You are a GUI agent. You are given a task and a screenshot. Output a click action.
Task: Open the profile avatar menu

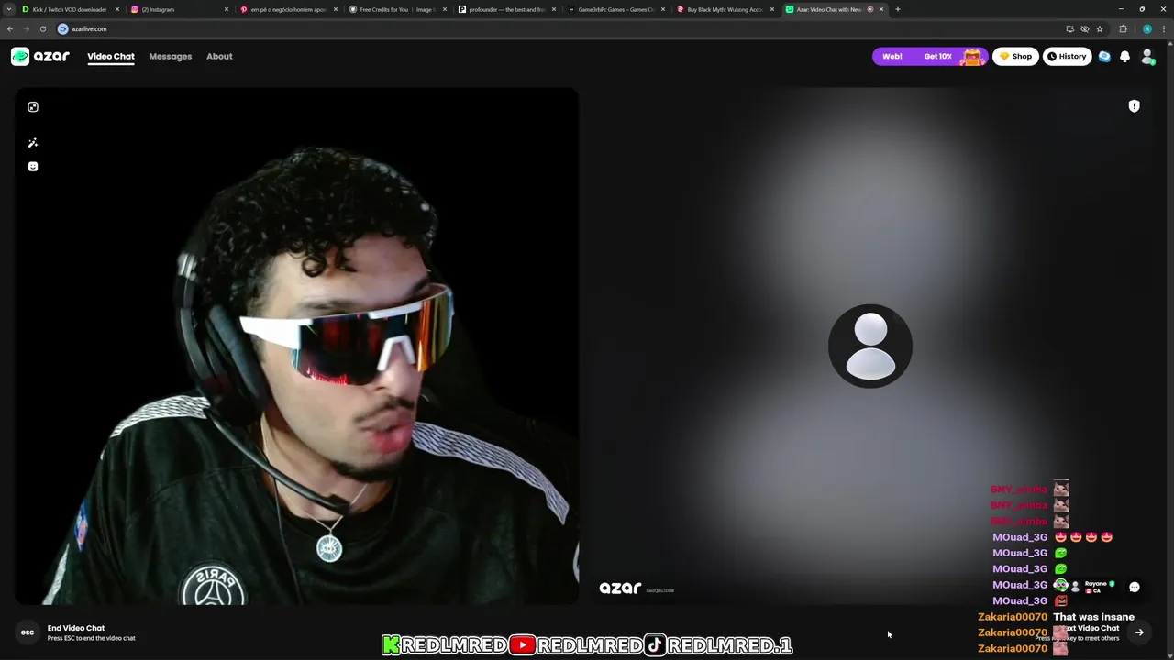[1147, 57]
